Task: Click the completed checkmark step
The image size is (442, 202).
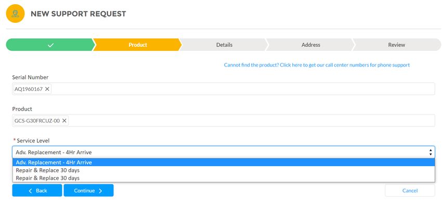Action: coord(51,45)
